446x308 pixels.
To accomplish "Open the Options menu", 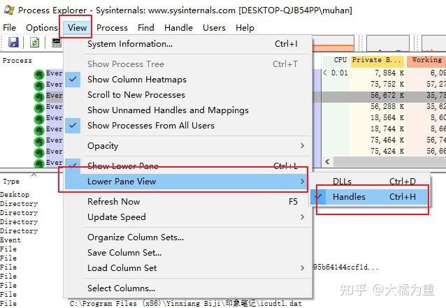I will click(42, 27).
